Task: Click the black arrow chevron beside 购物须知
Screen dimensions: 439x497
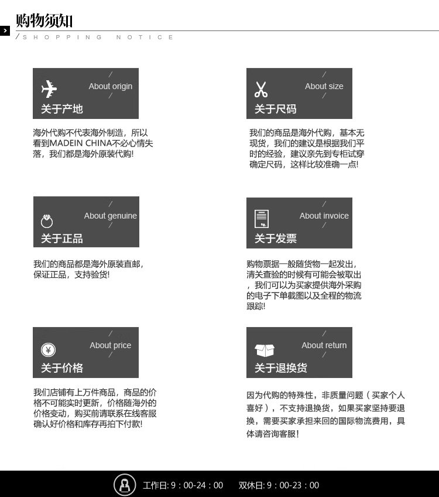Action: 5,30
